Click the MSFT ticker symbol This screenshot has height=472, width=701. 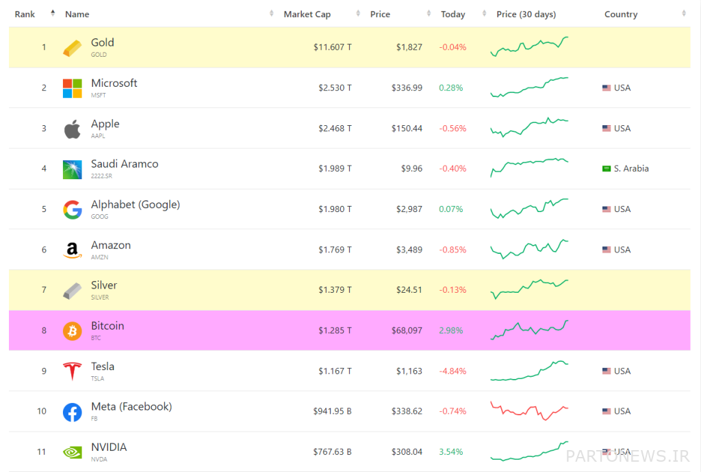click(x=99, y=95)
